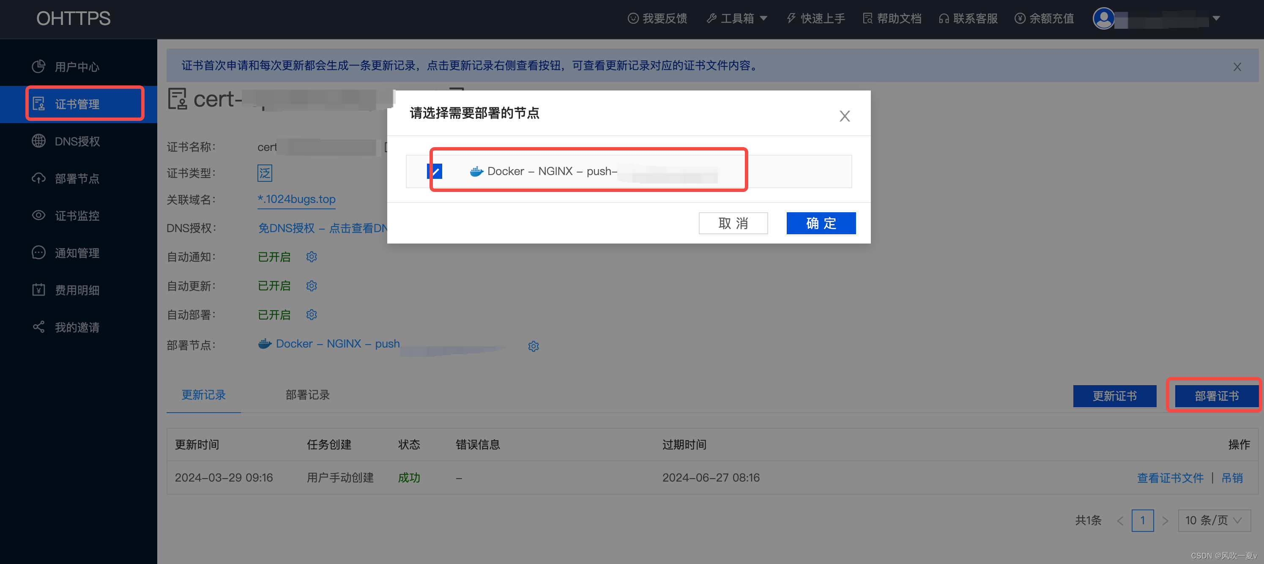Click the user avatar icon
Viewport: 1264px width, 564px height.
tap(1103, 19)
